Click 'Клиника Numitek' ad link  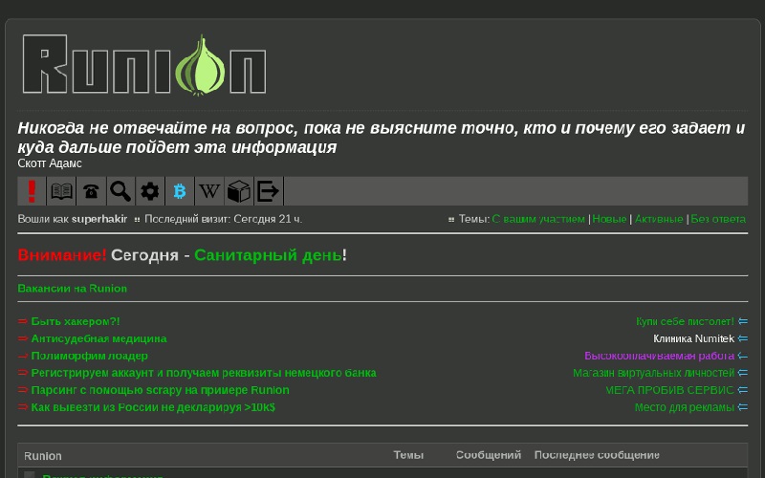click(x=694, y=338)
